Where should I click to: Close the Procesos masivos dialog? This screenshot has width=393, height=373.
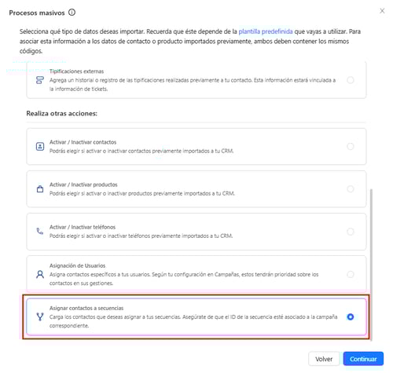tap(382, 11)
